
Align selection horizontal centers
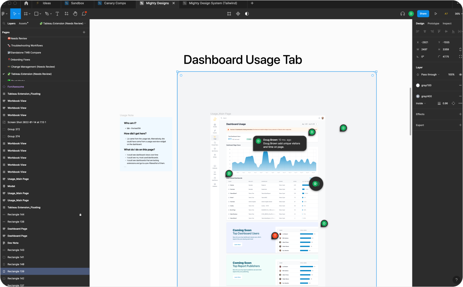425,31
